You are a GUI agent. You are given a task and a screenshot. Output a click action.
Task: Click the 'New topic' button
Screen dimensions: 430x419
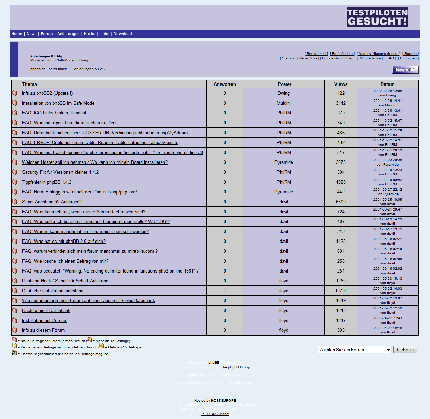[405, 70]
